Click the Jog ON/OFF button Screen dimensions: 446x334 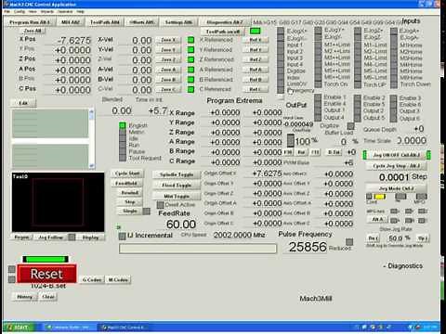pos(397,155)
